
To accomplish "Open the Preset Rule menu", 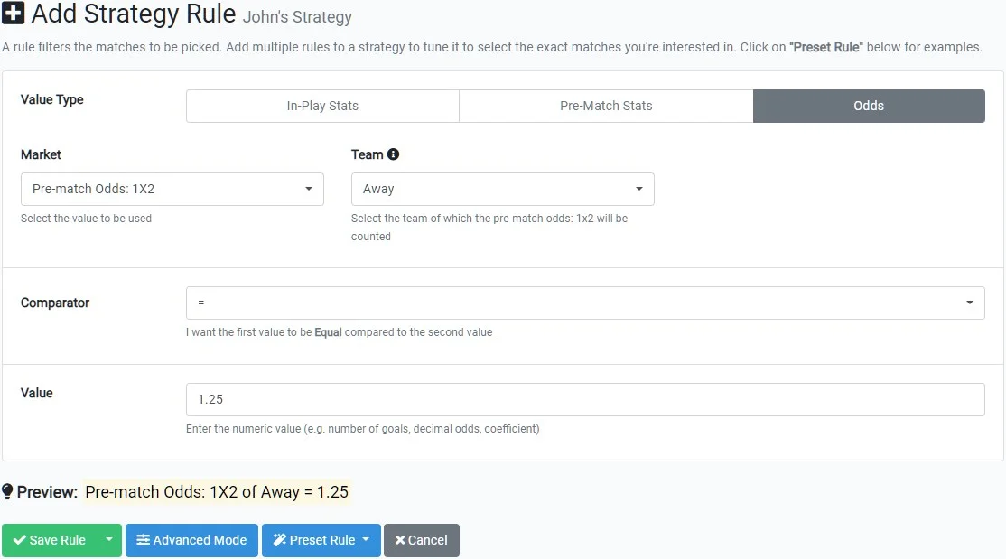I will tap(321, 540).
